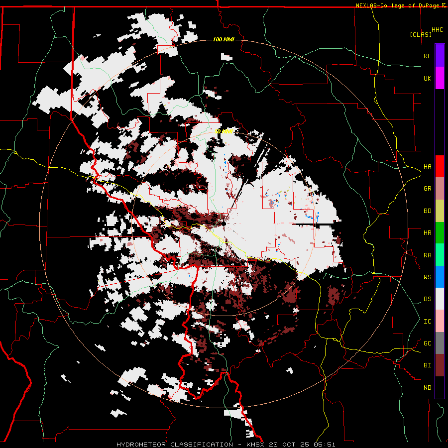Viewport: 448px width, 448px height.
Task: Click the UK legend label
Action: tap(427, 78)
